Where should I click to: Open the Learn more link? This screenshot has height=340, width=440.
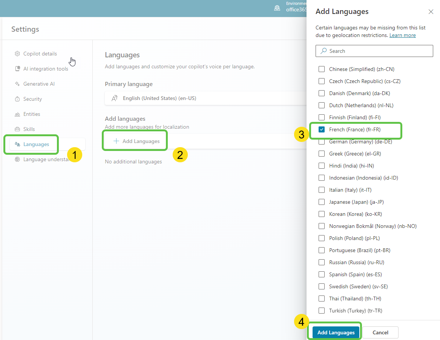point(402,35)
